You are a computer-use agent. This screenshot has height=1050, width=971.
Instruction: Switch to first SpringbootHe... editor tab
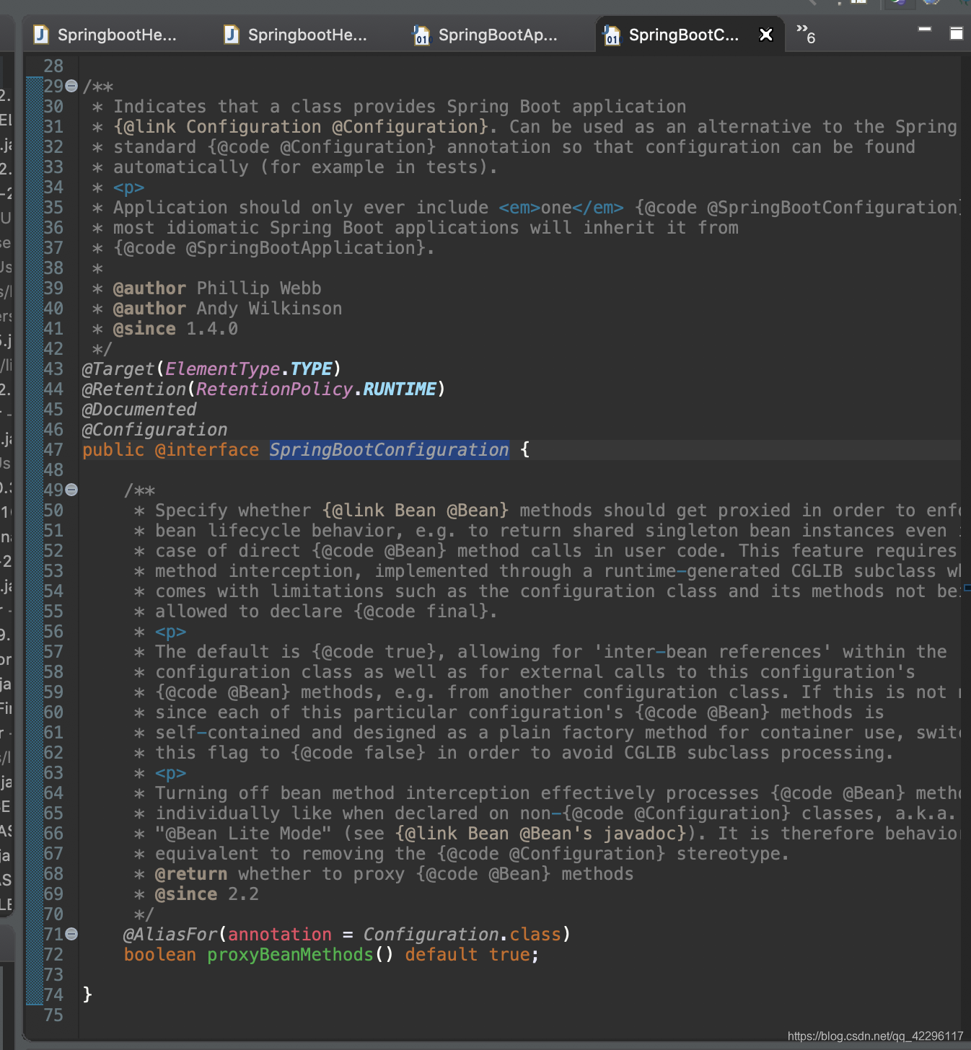(105, 35)
